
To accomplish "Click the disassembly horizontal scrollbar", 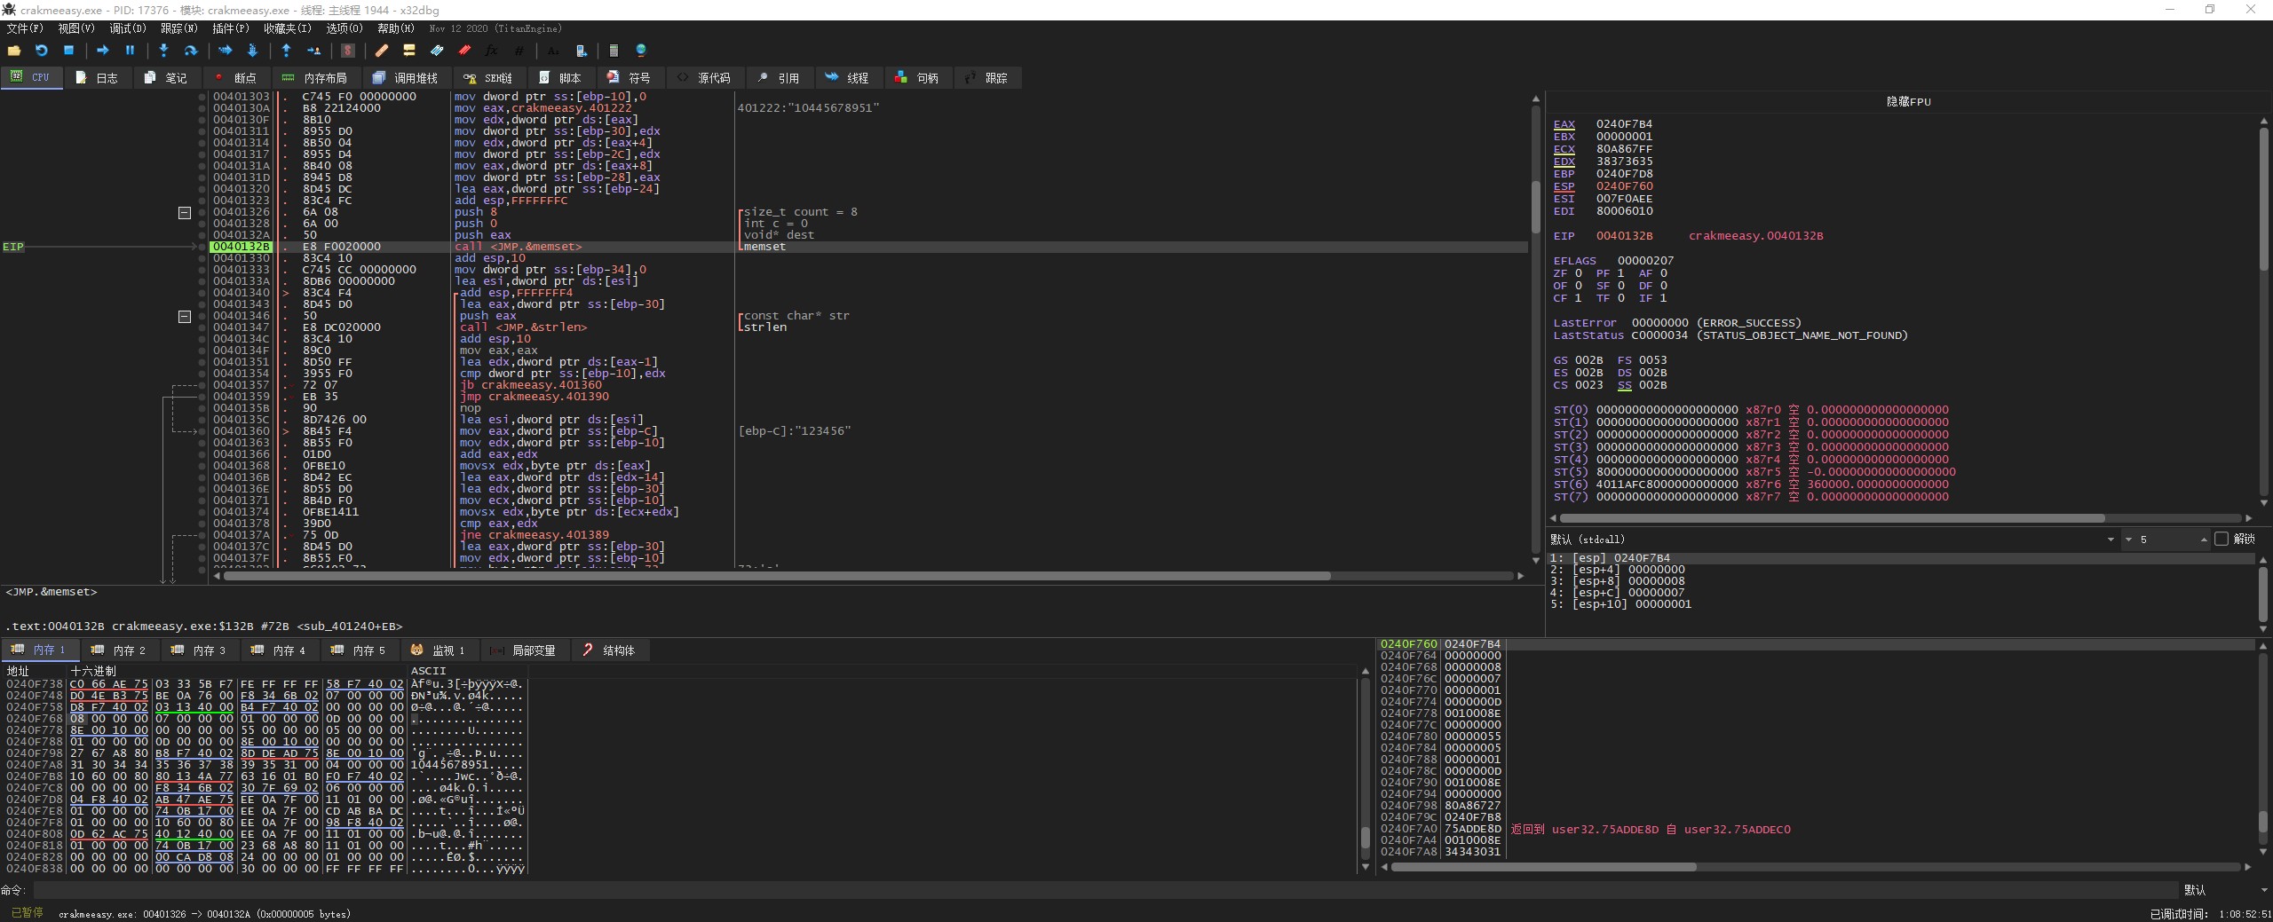I will pos(777,576).
